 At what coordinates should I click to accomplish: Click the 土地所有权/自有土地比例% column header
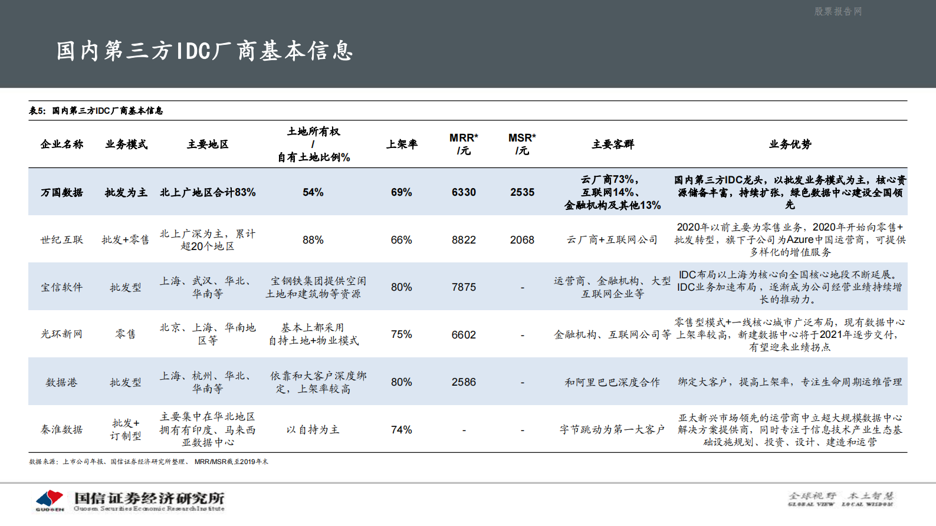313,144
